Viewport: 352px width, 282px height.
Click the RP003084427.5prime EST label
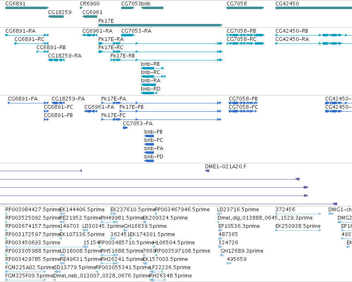pos(33,210)
